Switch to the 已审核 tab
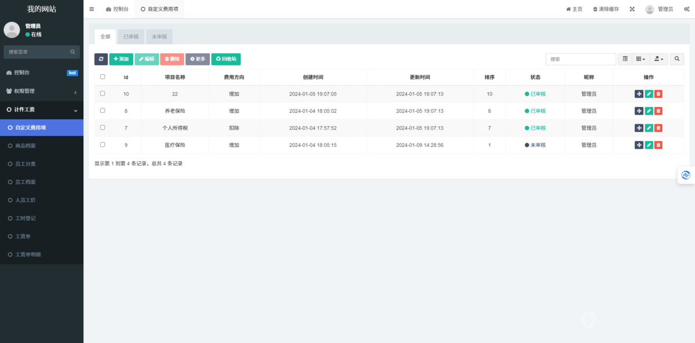695x343 pixels. click(x=131, y=37)
